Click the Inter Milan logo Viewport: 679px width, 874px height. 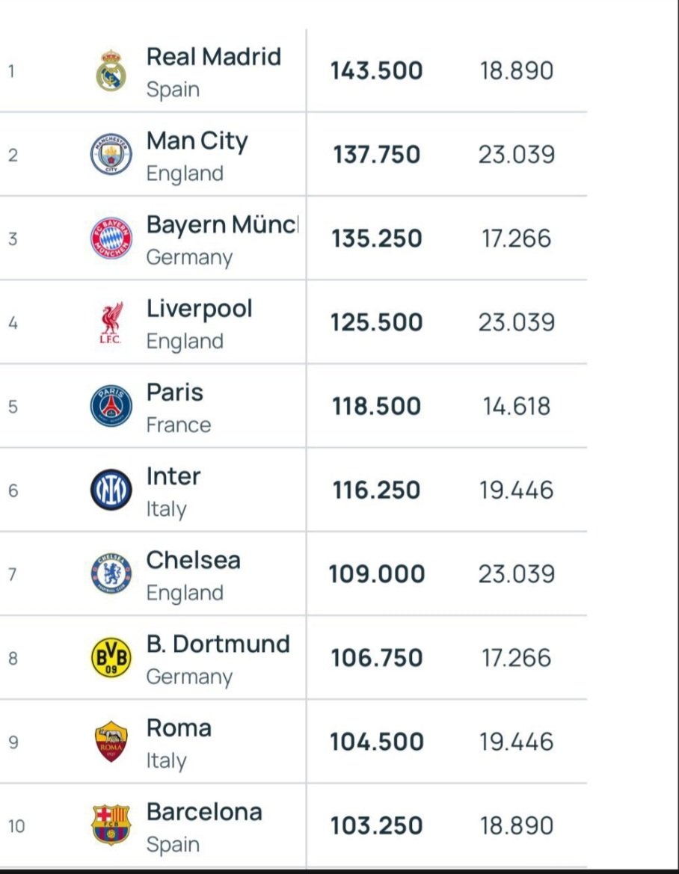111,490
